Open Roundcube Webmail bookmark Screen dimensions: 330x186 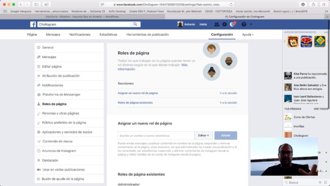[184, 11]
